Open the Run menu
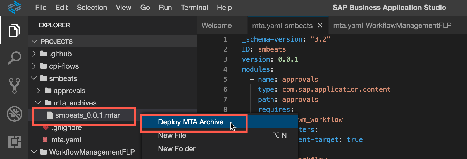Screen dimensions: 467x159 tap(165, 8)
